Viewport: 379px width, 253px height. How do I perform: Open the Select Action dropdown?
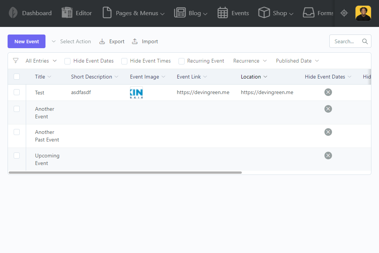coord(71,41)
